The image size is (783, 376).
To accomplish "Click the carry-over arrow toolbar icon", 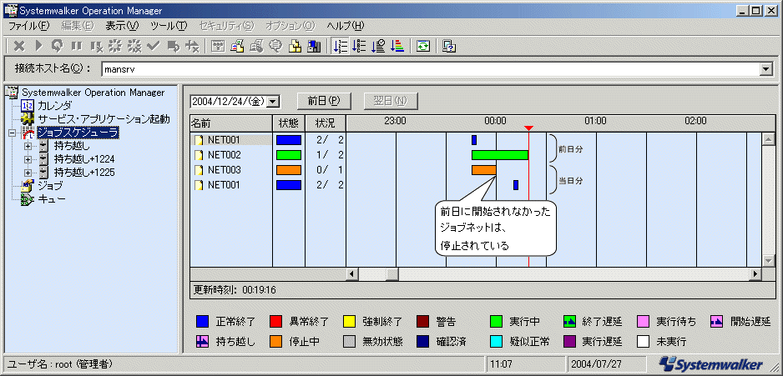I will (174, 47).
